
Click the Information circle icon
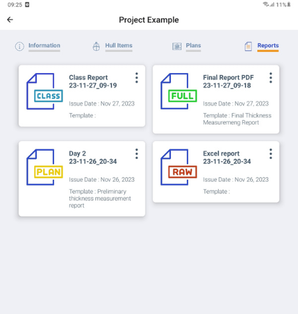pyautogui.click(x=20, y=46)
